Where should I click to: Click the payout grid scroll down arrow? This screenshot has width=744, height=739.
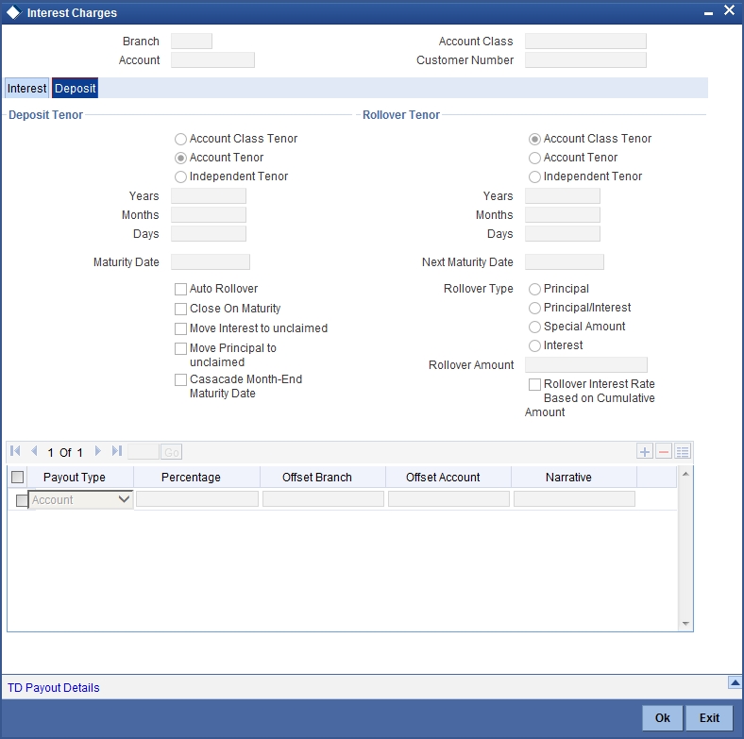click(x=685, y=624)
